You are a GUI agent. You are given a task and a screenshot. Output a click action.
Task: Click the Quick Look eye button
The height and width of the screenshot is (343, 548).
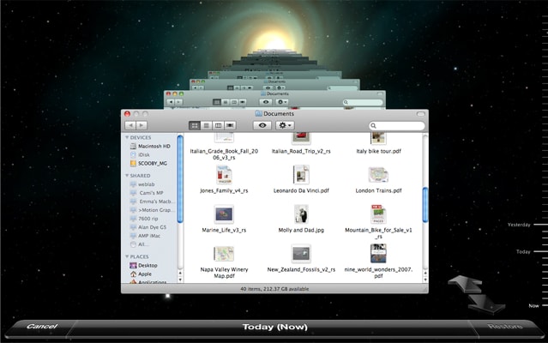pos(262,125)
